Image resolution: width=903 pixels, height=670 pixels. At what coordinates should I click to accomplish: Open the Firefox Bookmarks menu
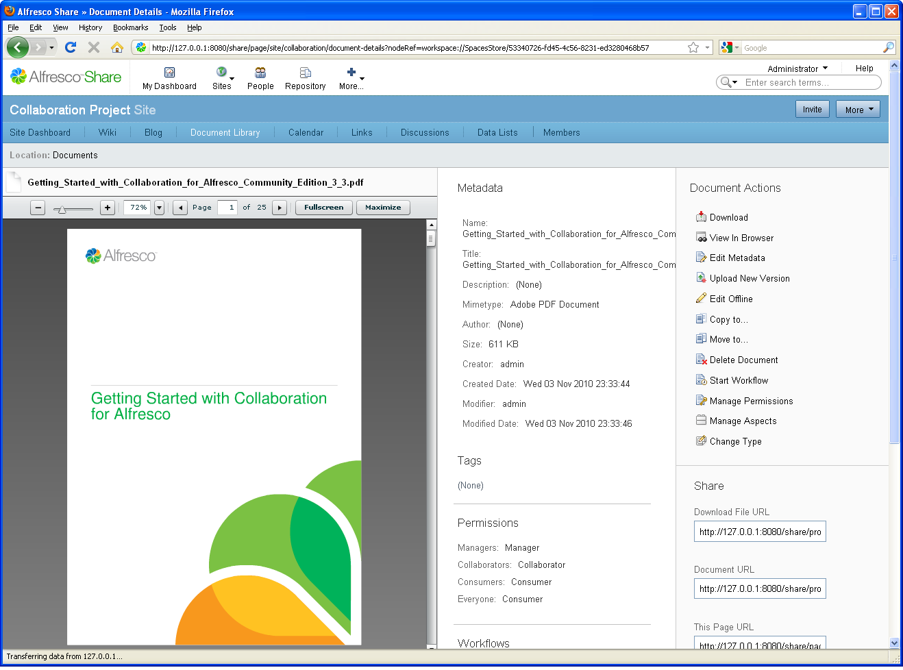click(130, 27)
